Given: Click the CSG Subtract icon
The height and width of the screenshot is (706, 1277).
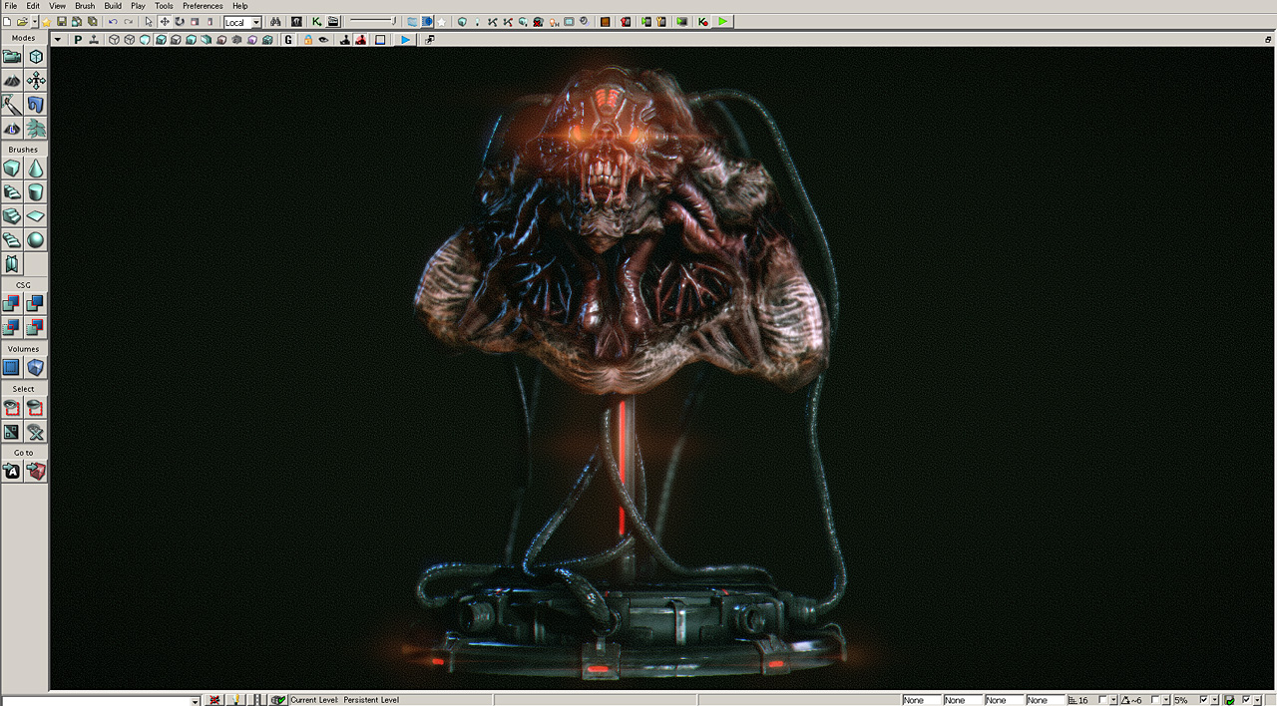Looking at the screenshot, I should click(36, 303).
